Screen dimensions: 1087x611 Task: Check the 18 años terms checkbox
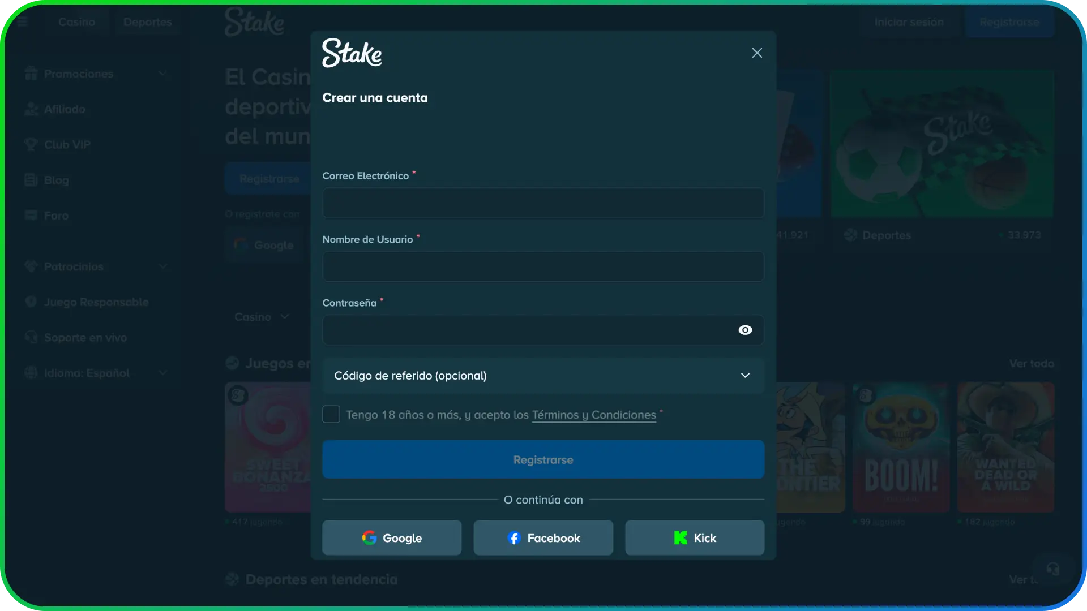pyautogui.click(x=331, y=414)
